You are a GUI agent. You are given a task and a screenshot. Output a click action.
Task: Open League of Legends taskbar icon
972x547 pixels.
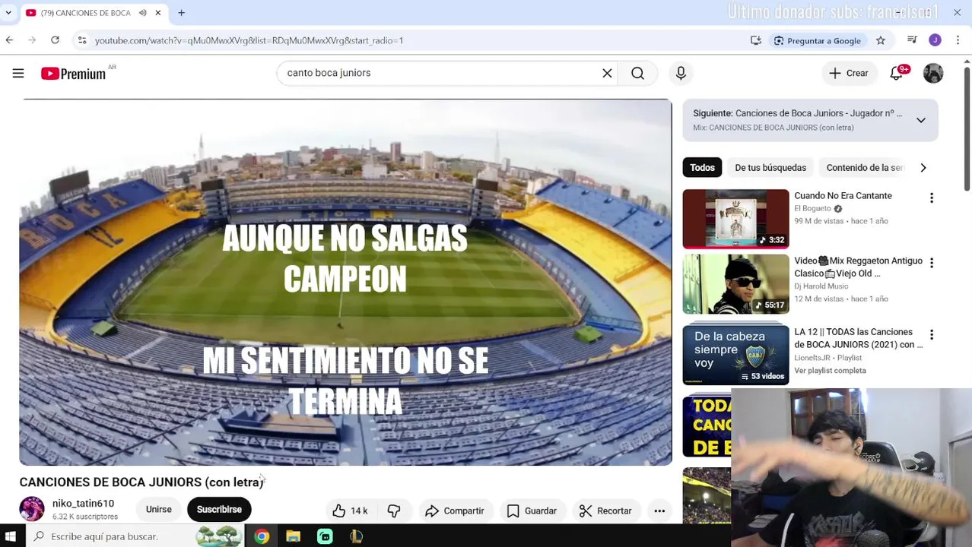pos(356,536)
